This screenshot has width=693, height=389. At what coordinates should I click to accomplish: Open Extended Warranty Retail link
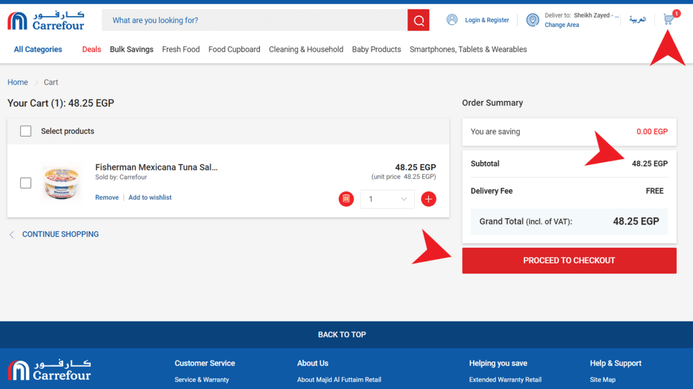point(505,380)
